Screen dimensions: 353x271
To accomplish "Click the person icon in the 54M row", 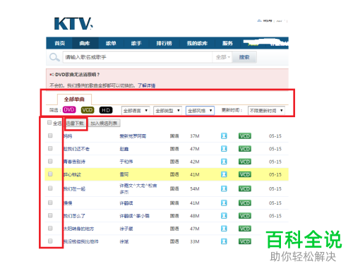I will (224, 188).
